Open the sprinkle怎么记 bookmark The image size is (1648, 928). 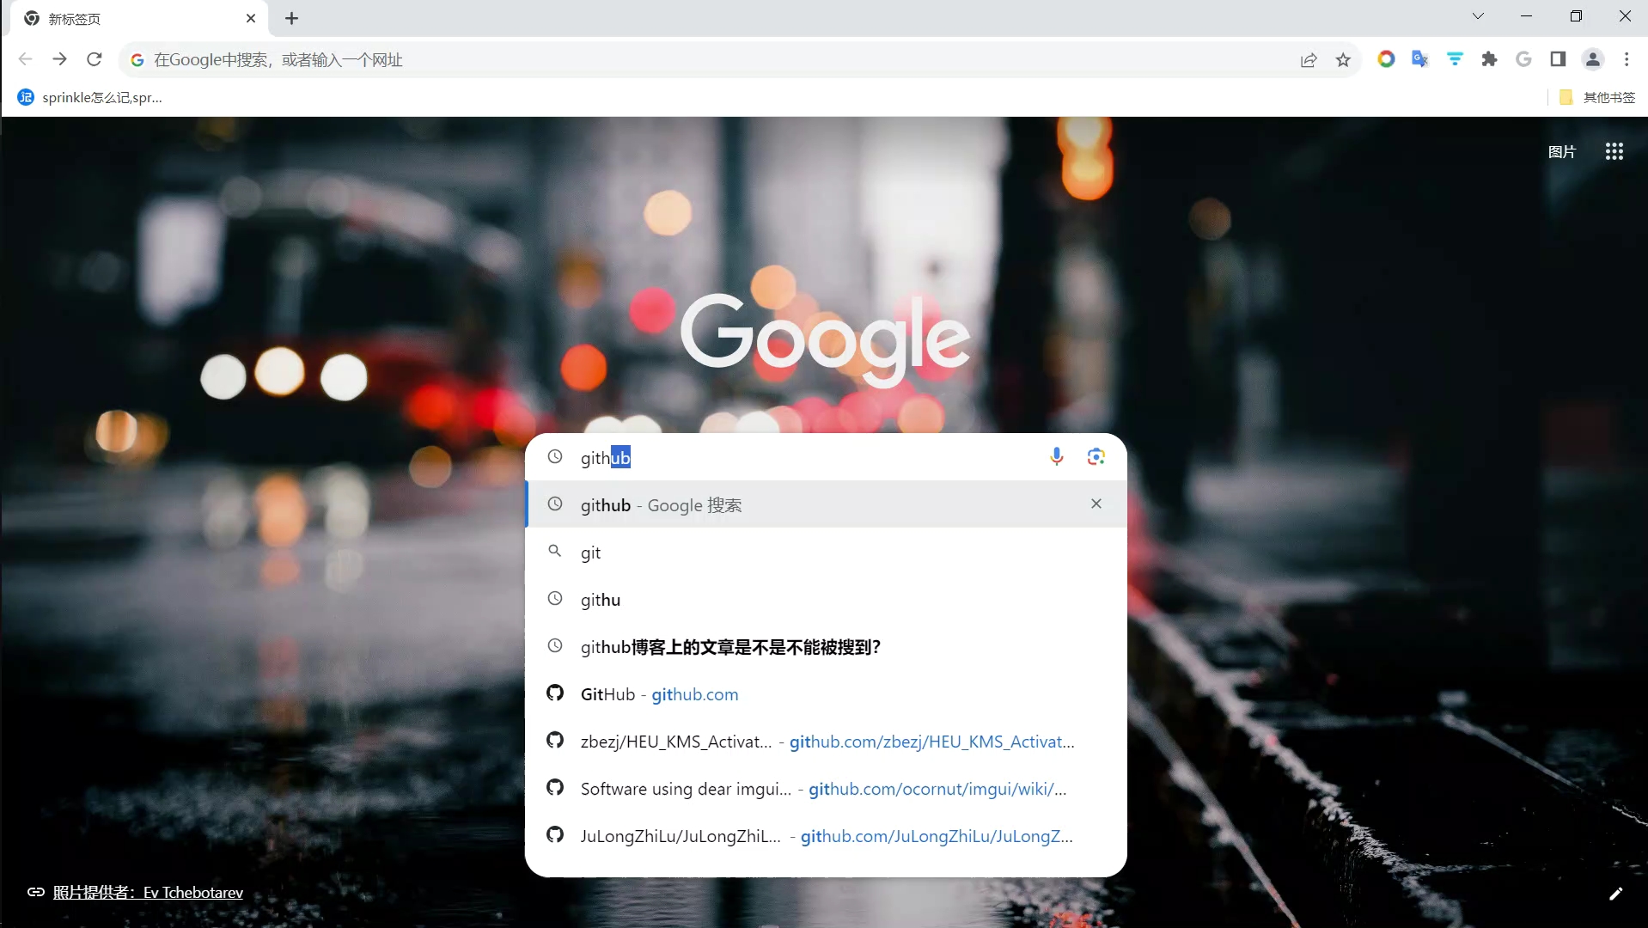click(90, 97)
